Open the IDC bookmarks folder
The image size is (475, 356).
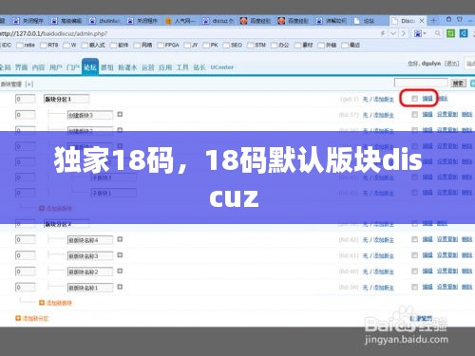coord(6,46)
